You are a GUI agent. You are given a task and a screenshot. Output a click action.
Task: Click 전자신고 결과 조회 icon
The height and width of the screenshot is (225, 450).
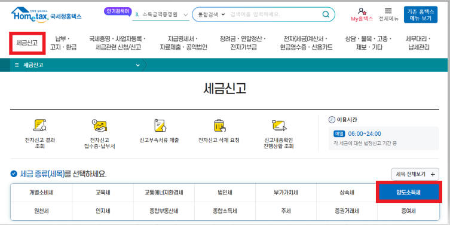pos(40,125)
